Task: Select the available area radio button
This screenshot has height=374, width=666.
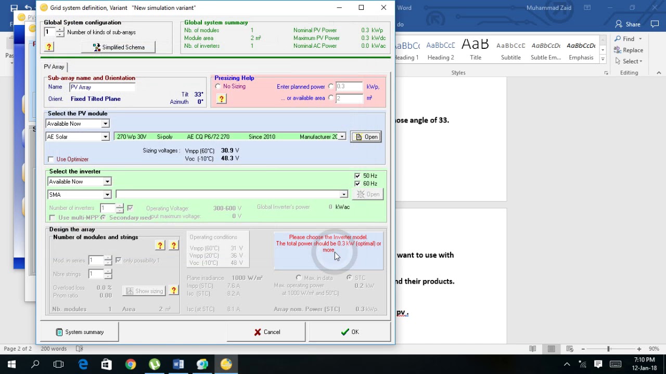Action: 330,98
